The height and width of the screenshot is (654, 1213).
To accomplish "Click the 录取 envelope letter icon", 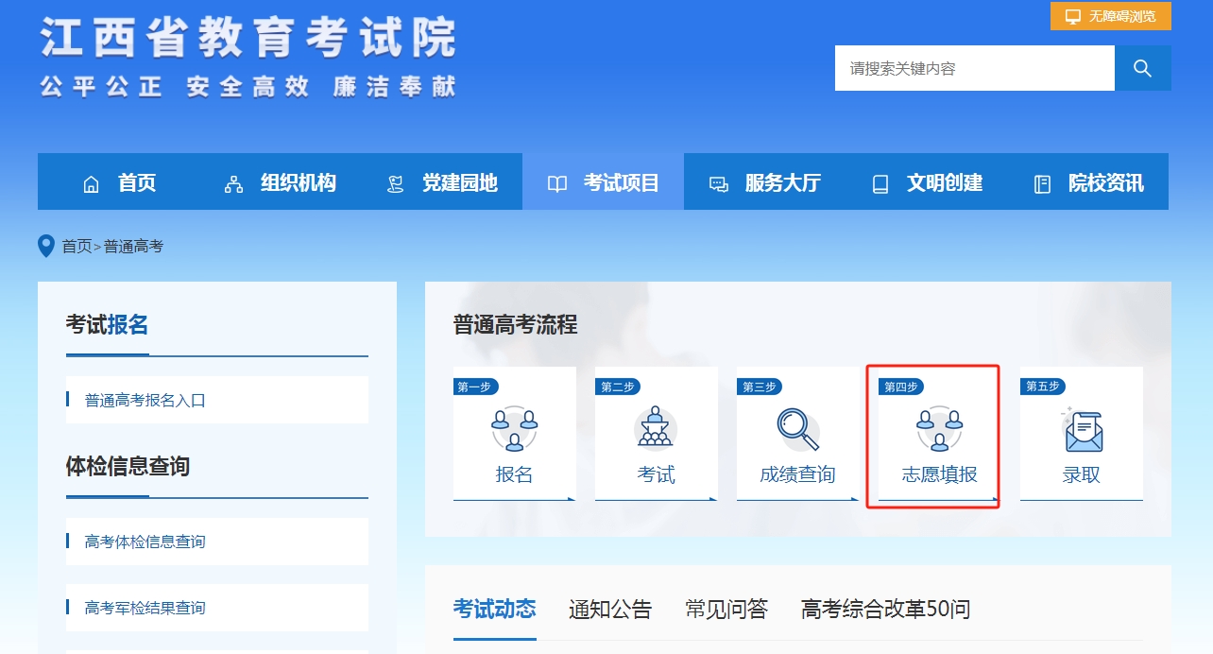I will (x=1082, y=430).
